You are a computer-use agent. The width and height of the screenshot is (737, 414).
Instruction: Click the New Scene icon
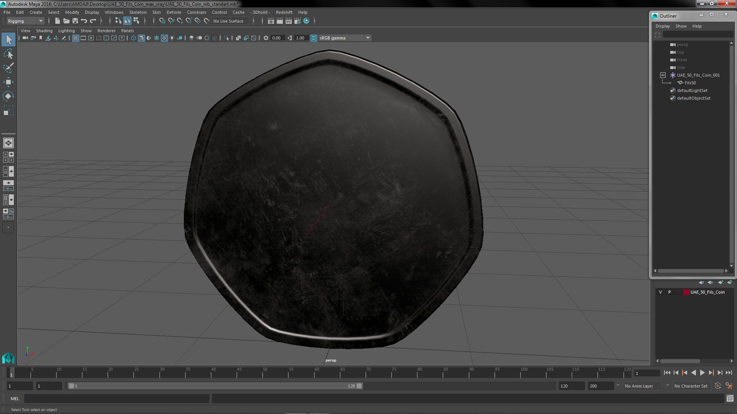click(x=57, y=21)
